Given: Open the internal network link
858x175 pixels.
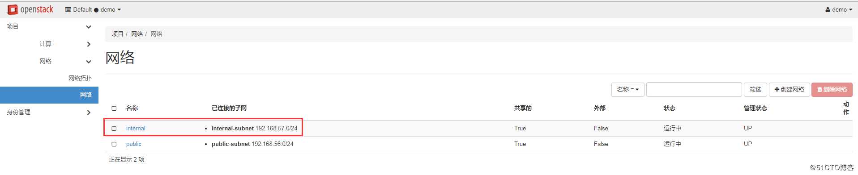Looking at the screenshot, I should click(136, 128).
